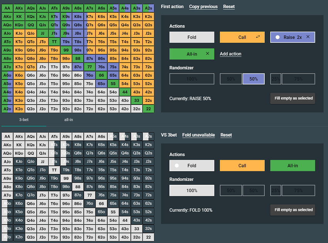Select 100% randomizer in VS 3bet panel
The width and height of the screenshot is (328, 243).
[x=192, y=191]
